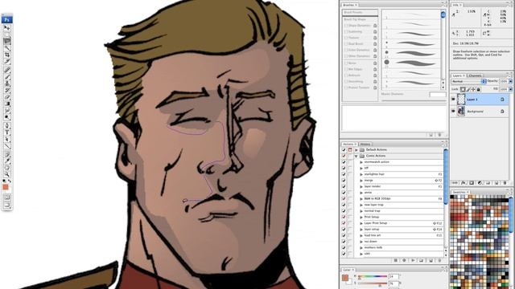
Task: Change screen mode at toolbar bottom
Action: tap(6, 206)
